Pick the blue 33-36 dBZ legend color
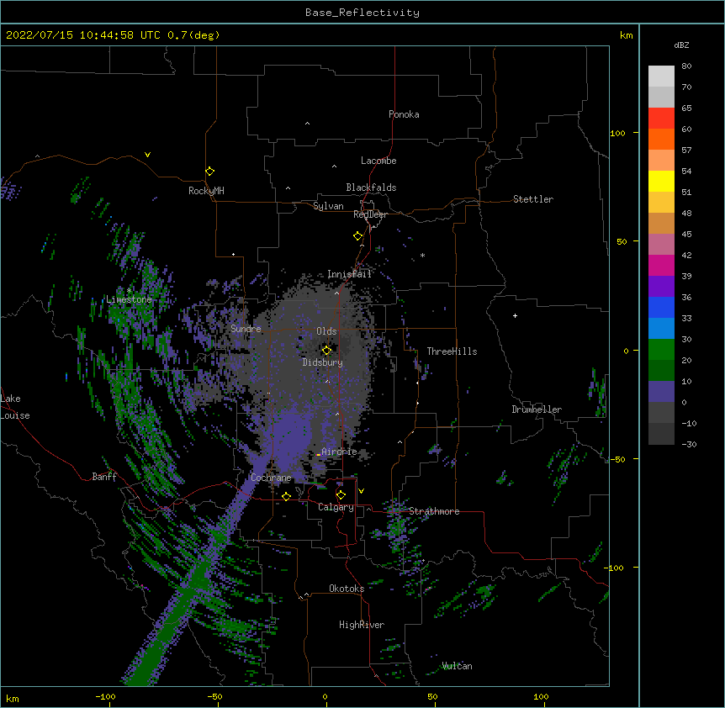Image resolution: width=725 pixels, height=708 pixels. point(661,308)
